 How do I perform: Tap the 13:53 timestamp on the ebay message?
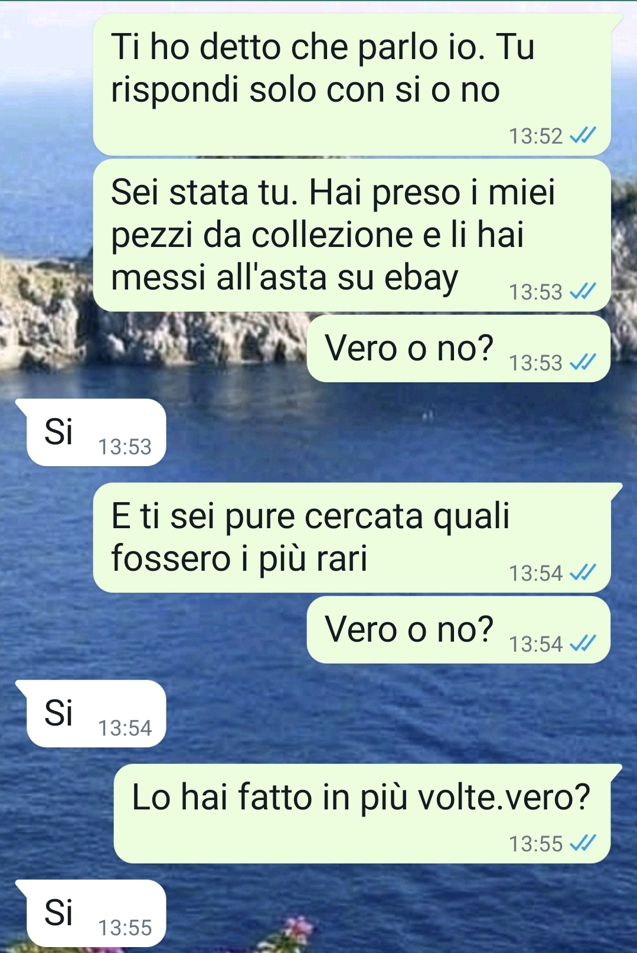pyautogui.click(x=535, y=292)
